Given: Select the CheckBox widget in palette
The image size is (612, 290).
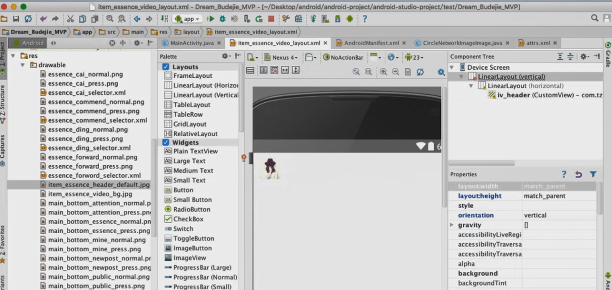Looking at the screenshot, I should click(x=188, y=219).
